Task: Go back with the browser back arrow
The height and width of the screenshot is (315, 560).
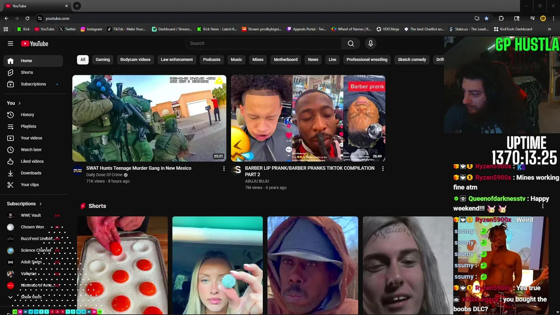Action: tap(6, 18)
